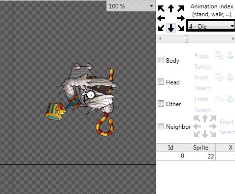
Task: Select the sprite value 22 cell
Action: click(201, 156)
